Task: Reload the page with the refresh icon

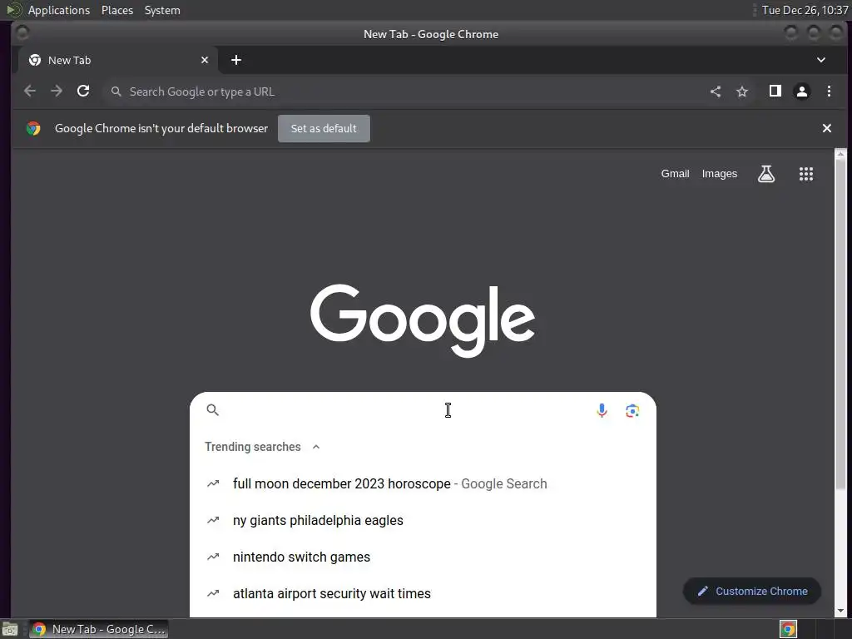Action: pos(83,92)
